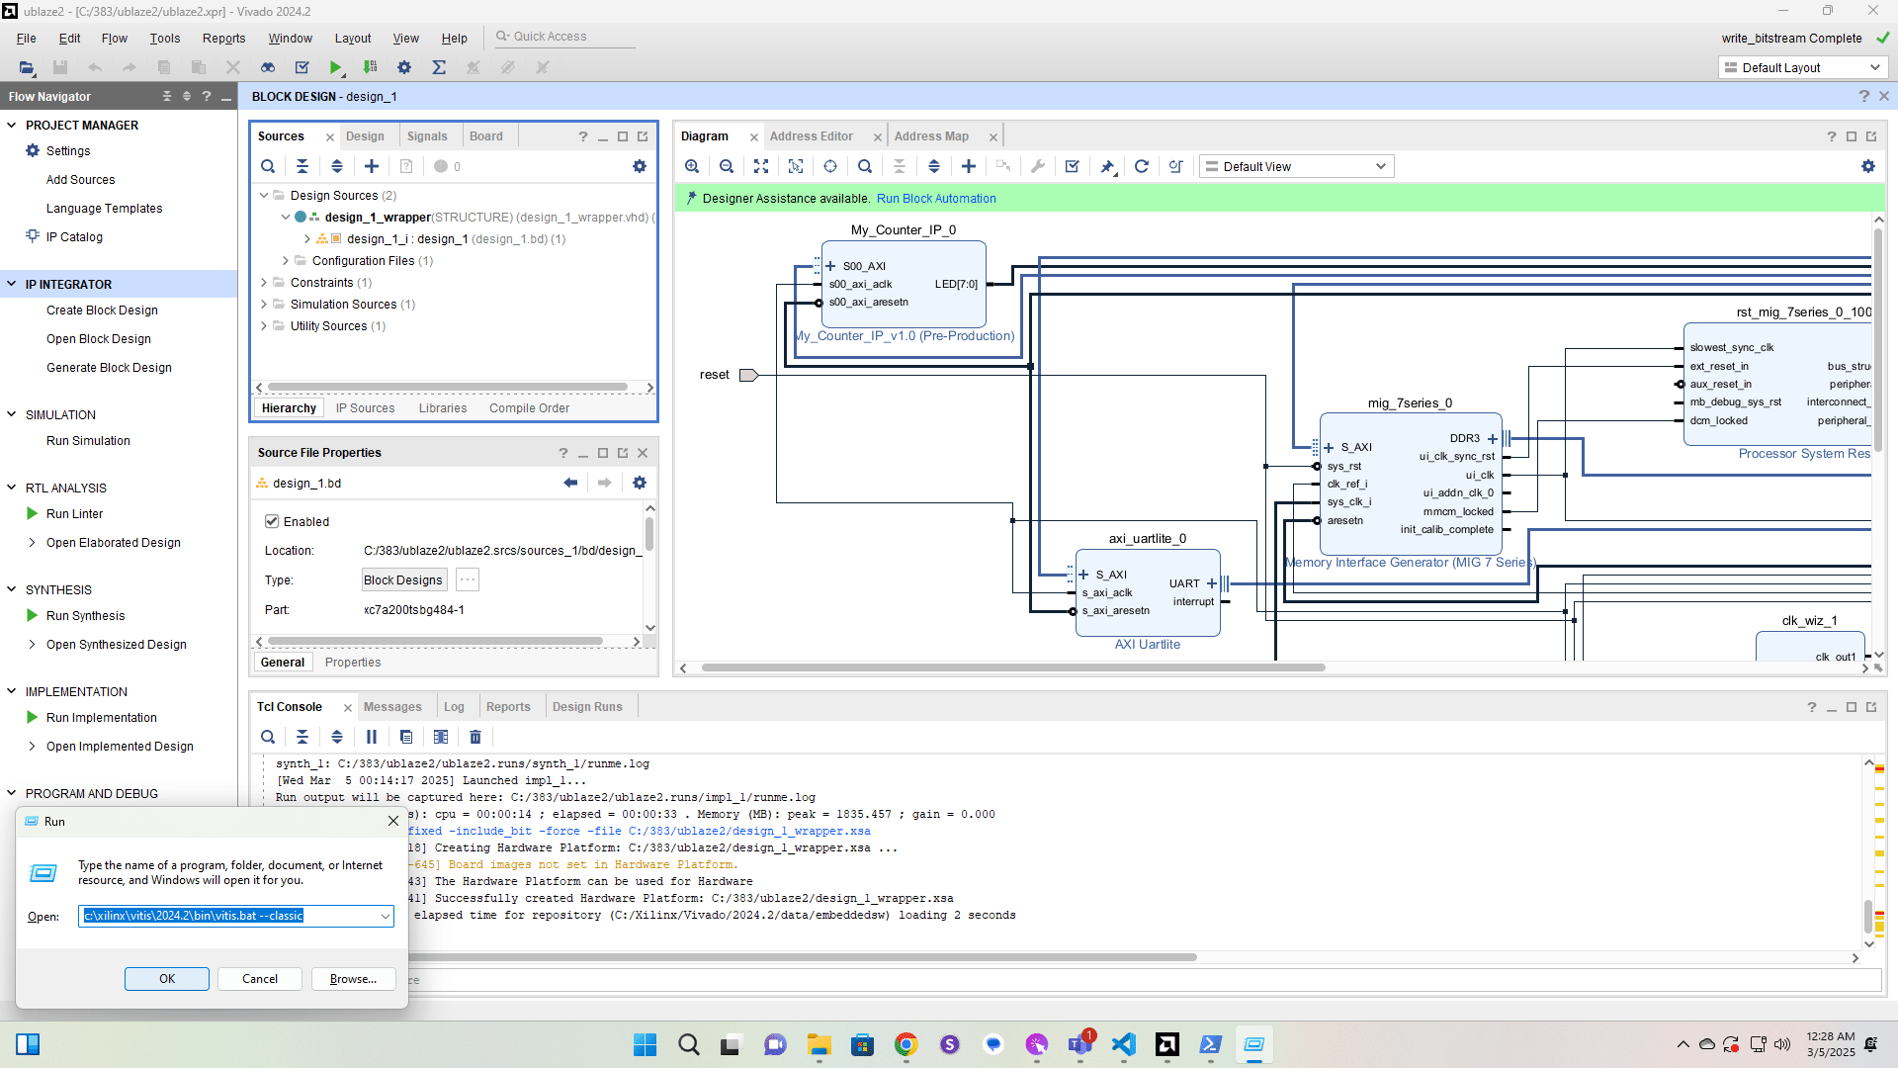Clear the Tcl Console with trash icon
Image resolution: width=1898 pixels, height=1068 pixels.
(475, 737)
